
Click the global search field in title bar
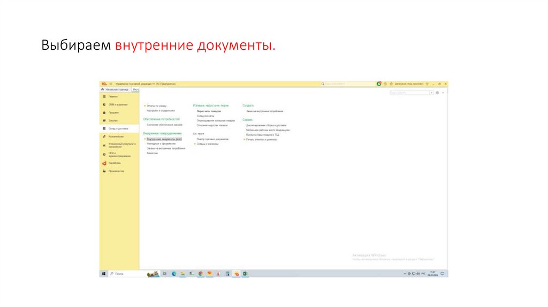pyautogui.click(x=348, y=84)
